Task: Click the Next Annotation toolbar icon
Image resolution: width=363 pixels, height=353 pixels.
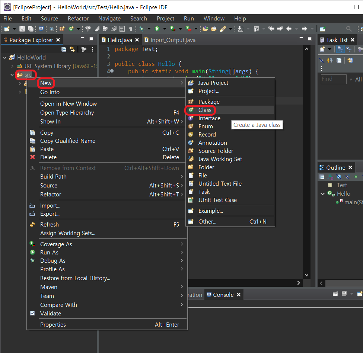Action: point(241,29)
